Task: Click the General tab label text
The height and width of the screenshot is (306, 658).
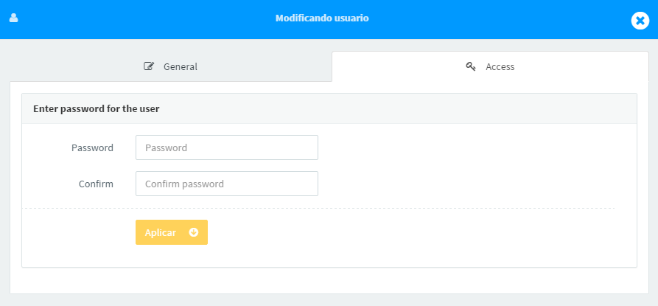Action: [x=181, y=67]
